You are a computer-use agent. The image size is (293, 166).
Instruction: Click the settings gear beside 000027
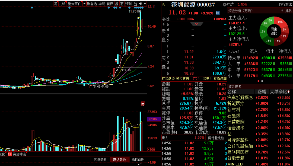[x=225, y=5]
